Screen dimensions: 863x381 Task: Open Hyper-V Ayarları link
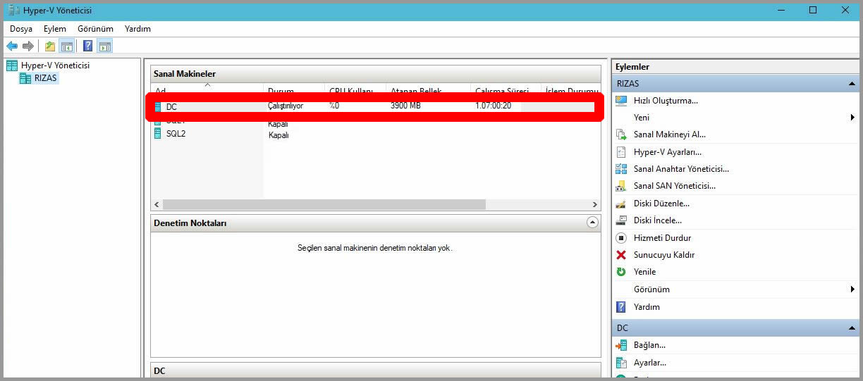[667, 152]
